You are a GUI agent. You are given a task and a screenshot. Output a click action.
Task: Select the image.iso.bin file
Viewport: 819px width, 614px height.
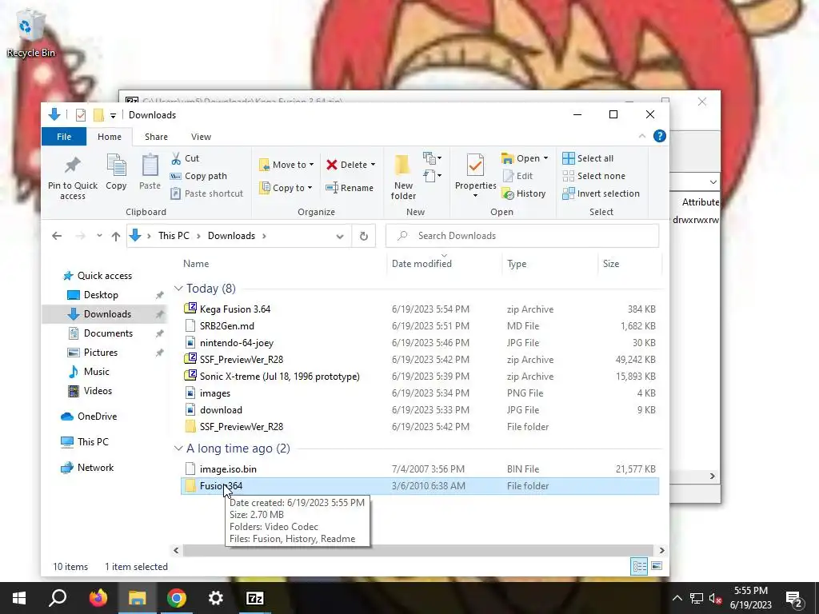coord(420,468)
